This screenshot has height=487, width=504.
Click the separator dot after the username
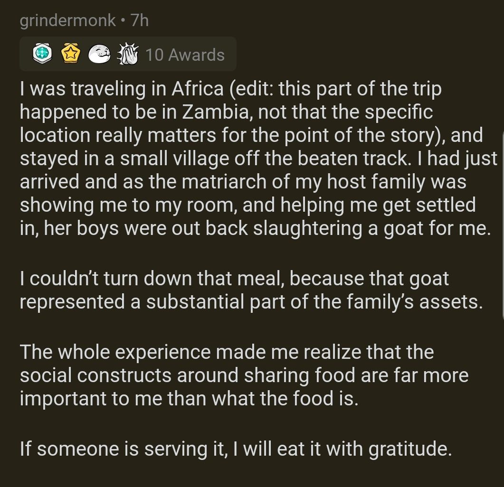[123, 20]
